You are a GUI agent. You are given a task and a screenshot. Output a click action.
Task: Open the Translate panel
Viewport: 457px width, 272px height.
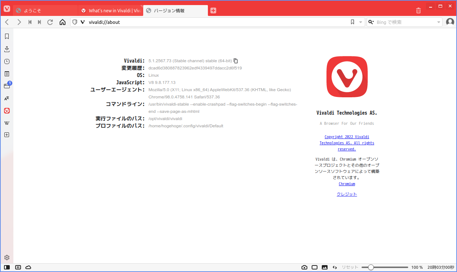tap(7, 98)
